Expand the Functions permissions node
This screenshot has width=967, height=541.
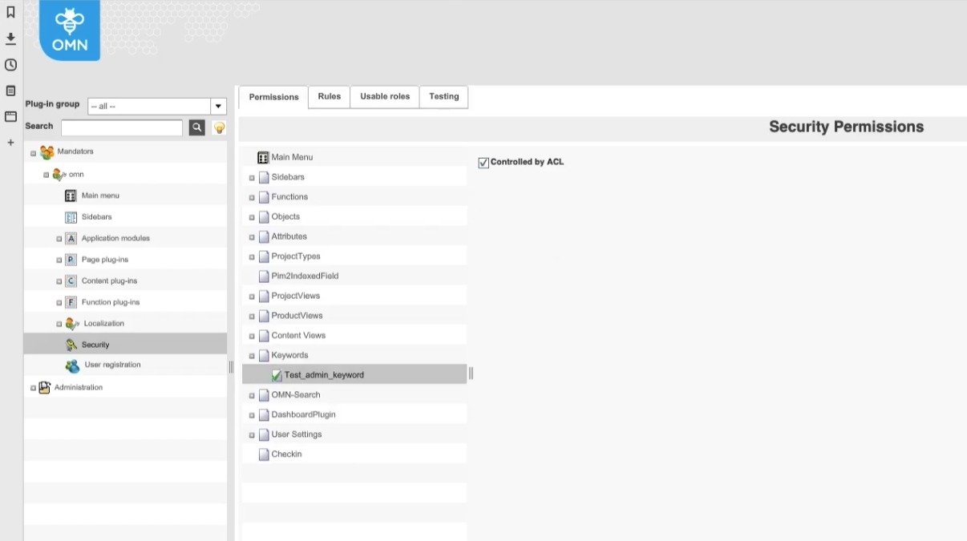coord(252,198)
